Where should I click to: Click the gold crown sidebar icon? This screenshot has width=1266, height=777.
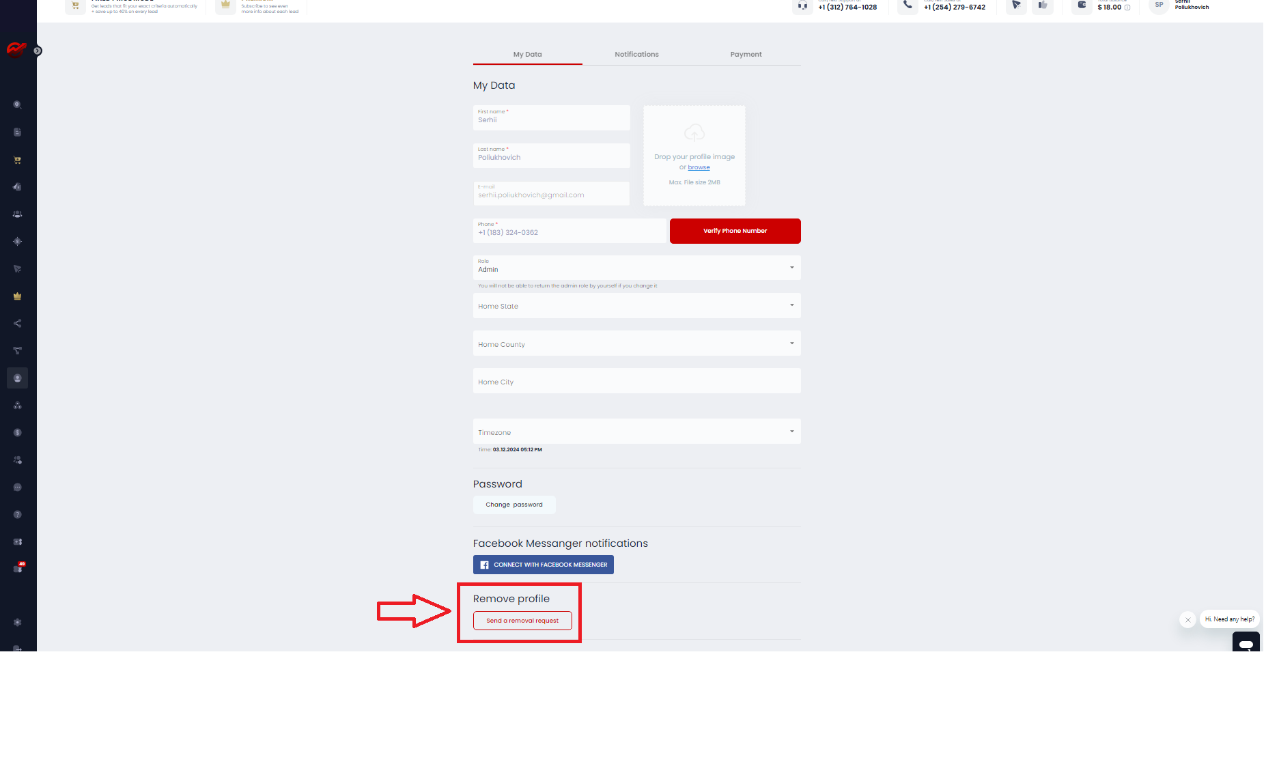tap(18, 296)
